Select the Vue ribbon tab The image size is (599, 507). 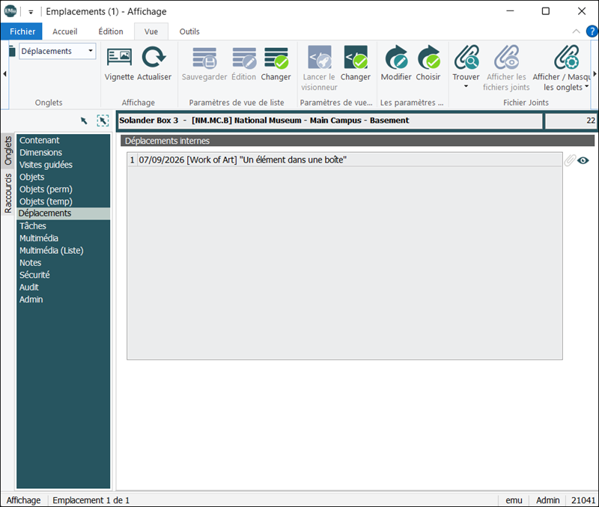[151, 31]
